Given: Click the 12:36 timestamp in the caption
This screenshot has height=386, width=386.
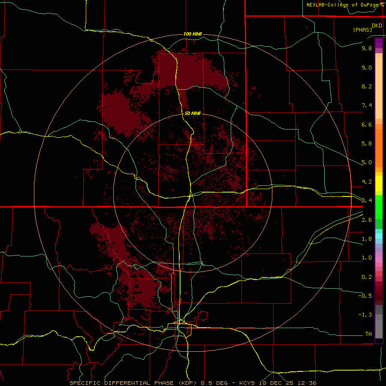Looking at the screenshot, I should (x=307, y=383).
